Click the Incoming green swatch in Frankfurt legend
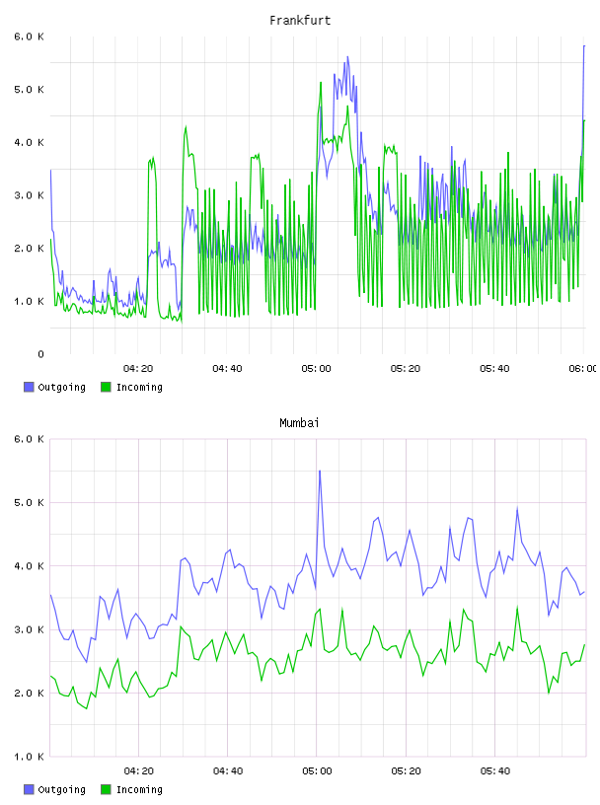 (x=106, y=387)
